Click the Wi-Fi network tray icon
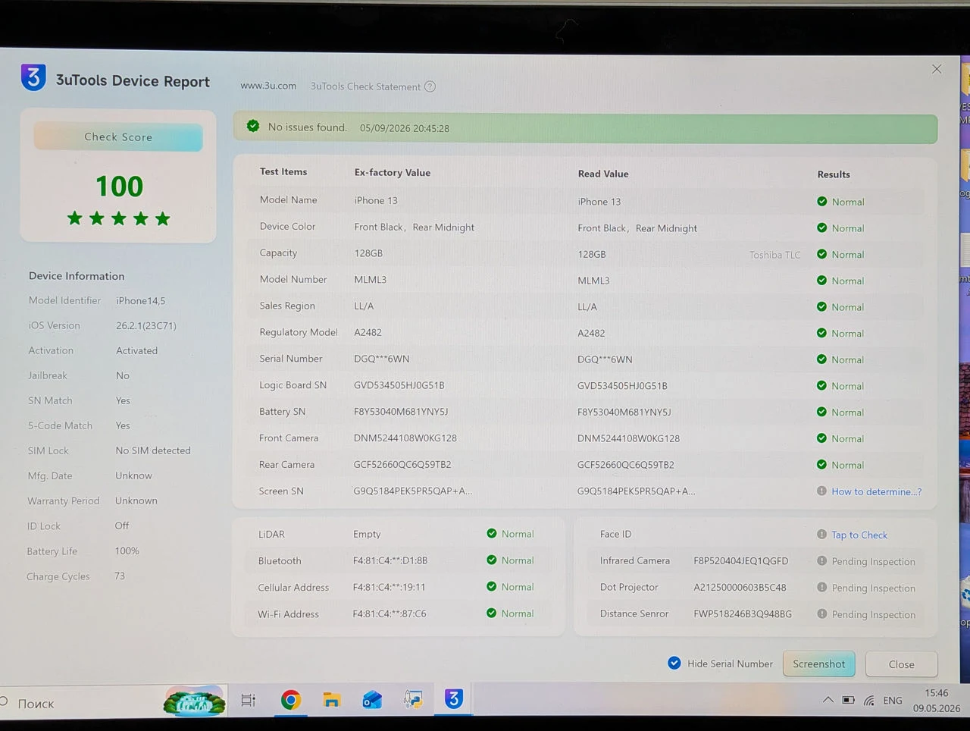 (x=869, y=701)
